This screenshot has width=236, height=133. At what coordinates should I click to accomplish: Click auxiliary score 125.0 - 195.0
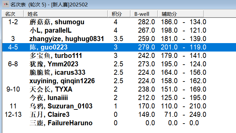(x=183, y=98)
